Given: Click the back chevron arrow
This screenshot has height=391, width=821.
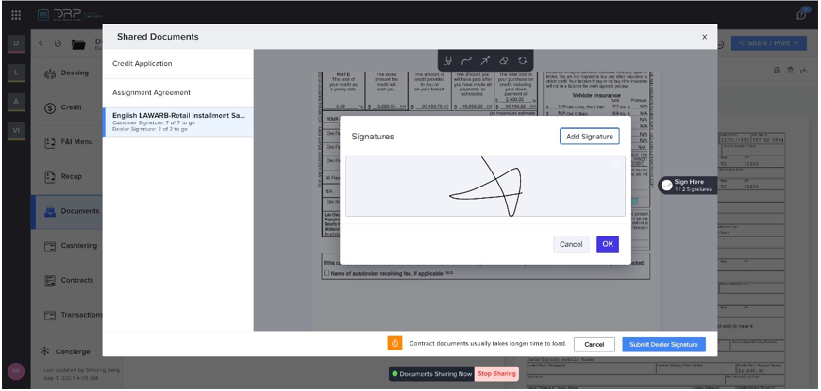Looking at the screenshot, I should click(41, 43).
